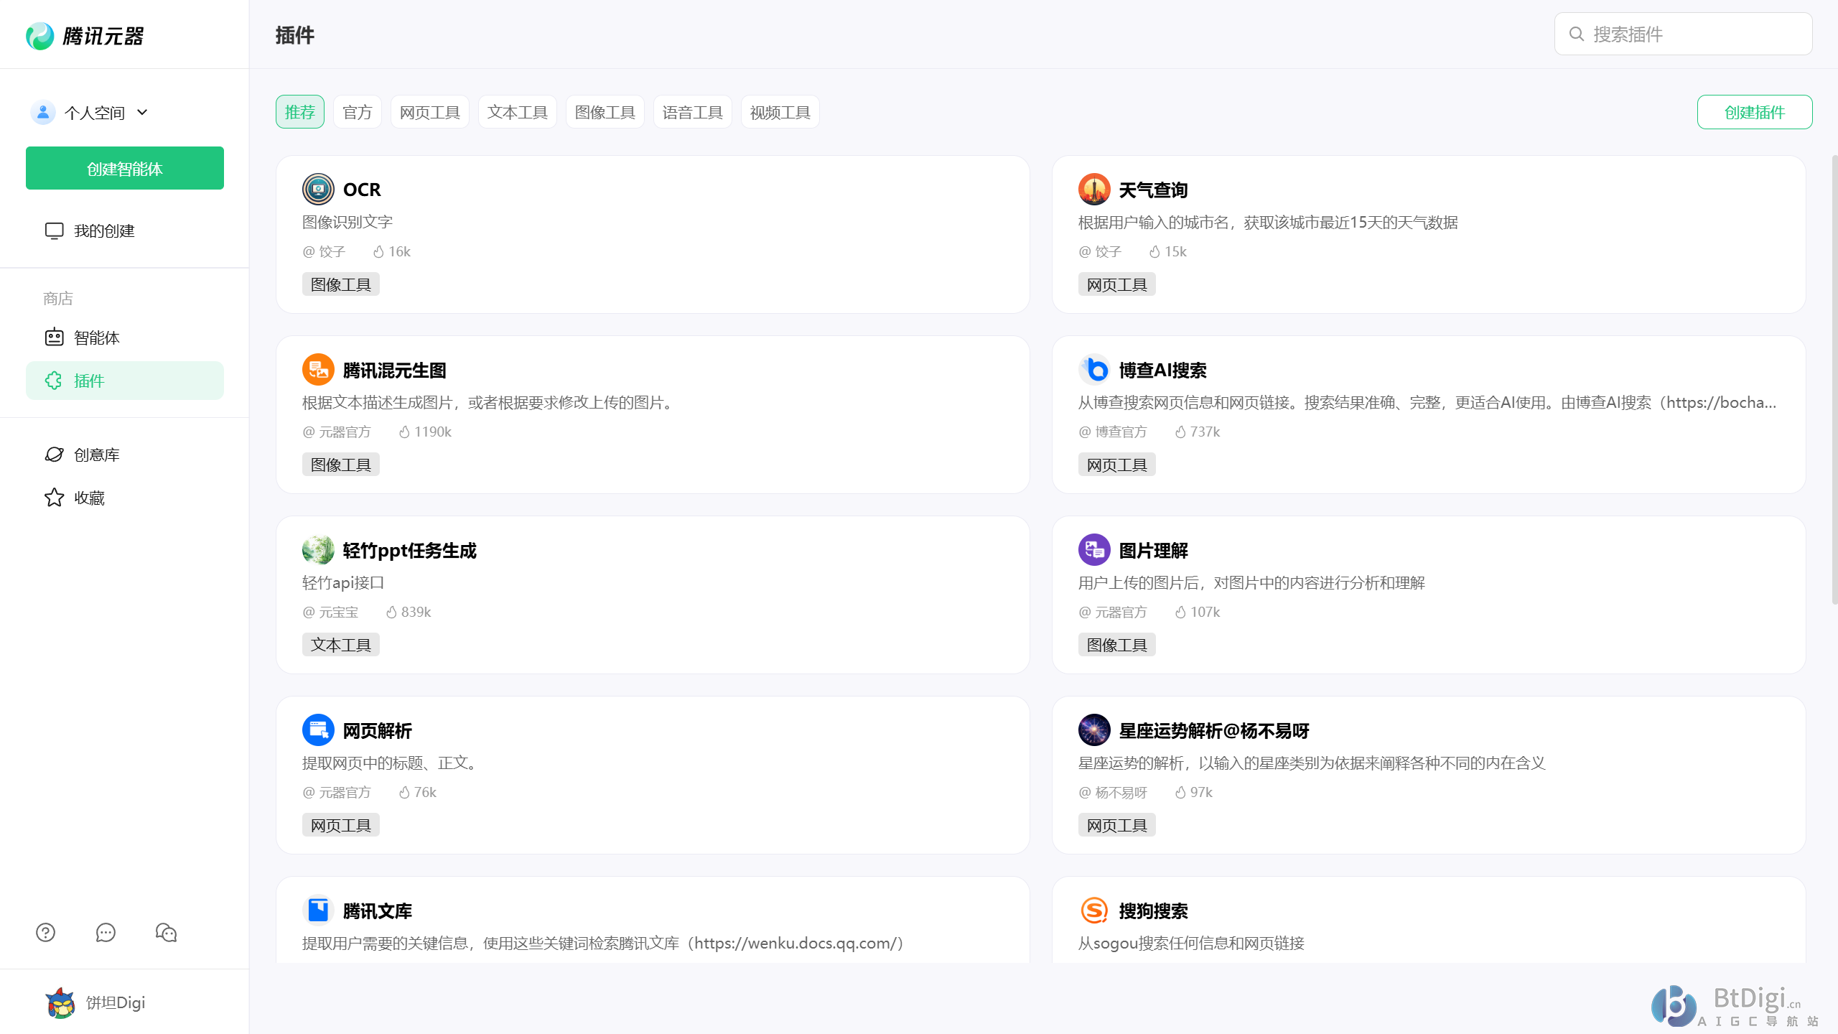Image resolution: width=1838 pixels, height=1034 pixels.
Task: Click the flame icon next to 1190k
Action: (405, 432)
